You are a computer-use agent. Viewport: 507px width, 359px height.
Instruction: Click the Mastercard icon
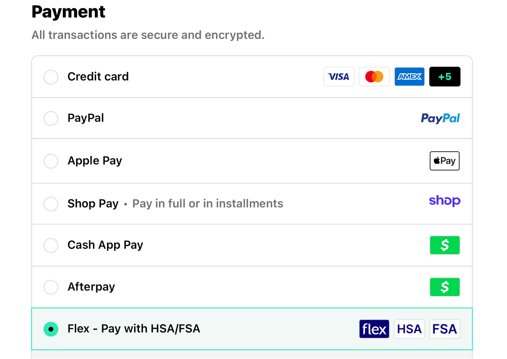coord(374,76)
